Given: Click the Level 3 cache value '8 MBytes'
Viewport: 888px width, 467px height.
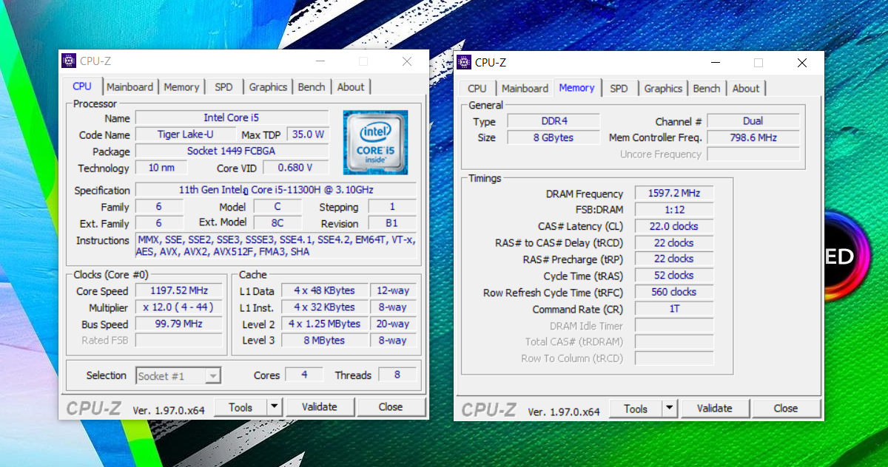Looking at the screenshot, I should 324,341.
